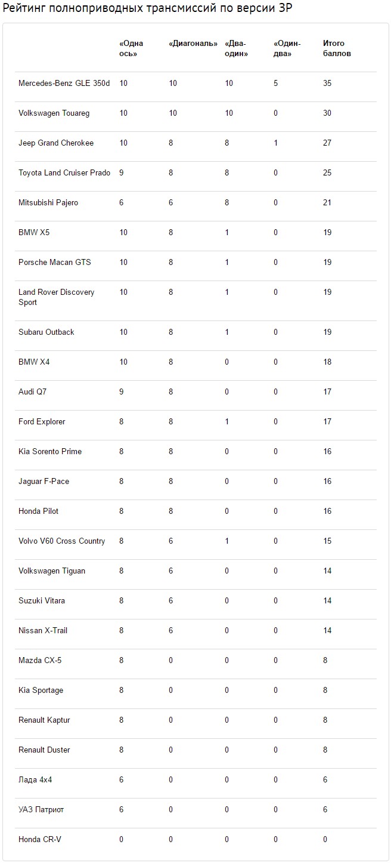391x863 pixels.
Task: Click the Mercedes-Benz GLE 350d row name
Action: tap(64, 84)
